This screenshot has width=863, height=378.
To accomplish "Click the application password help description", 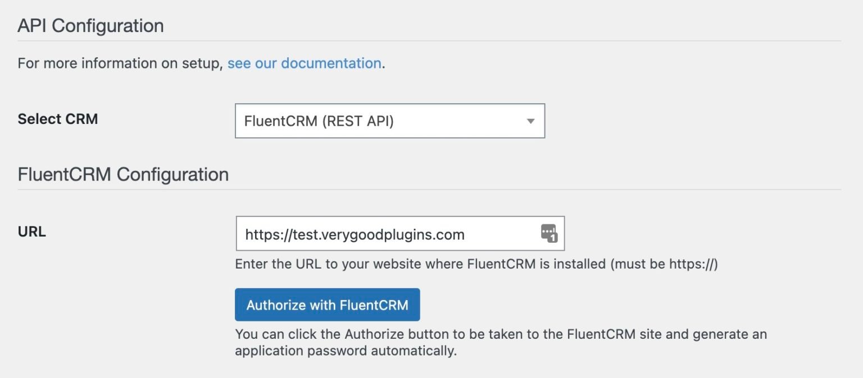I will point(501,343).
